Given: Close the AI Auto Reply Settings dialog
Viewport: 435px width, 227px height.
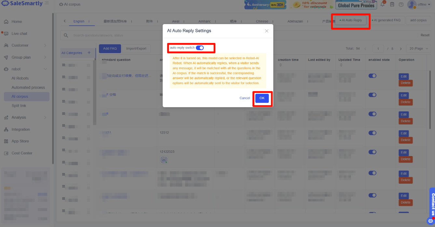Looking at the screenshot, I should pyautogui.click(x=266, y=31).
